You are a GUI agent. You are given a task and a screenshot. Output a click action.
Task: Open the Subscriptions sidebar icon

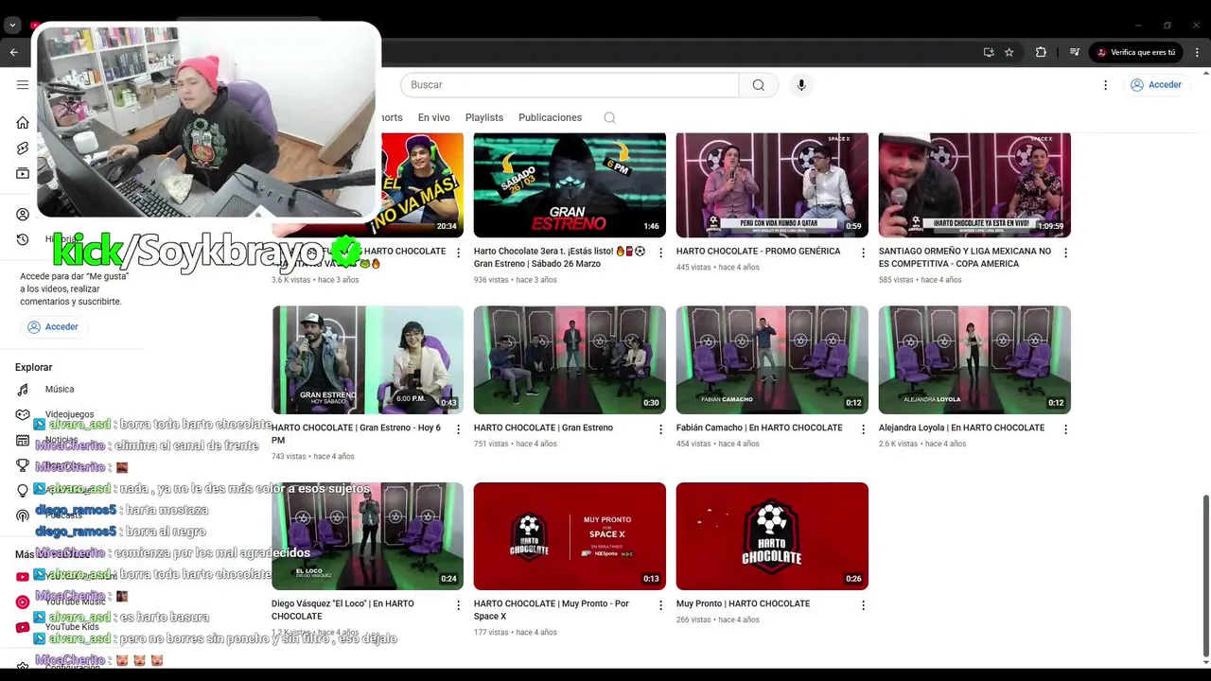(x=23, y=174)
